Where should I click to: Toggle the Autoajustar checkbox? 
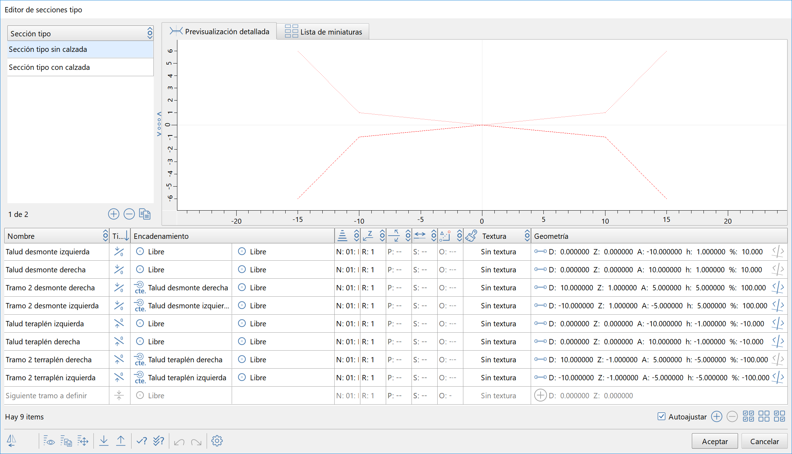662,417
